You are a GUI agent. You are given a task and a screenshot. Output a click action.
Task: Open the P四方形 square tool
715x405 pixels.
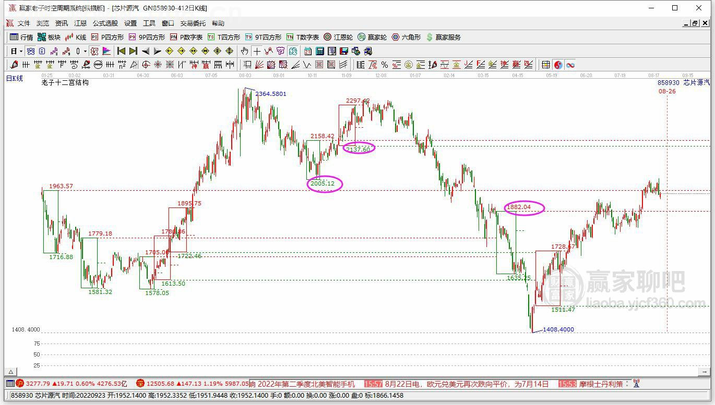[x=108, y=37]
